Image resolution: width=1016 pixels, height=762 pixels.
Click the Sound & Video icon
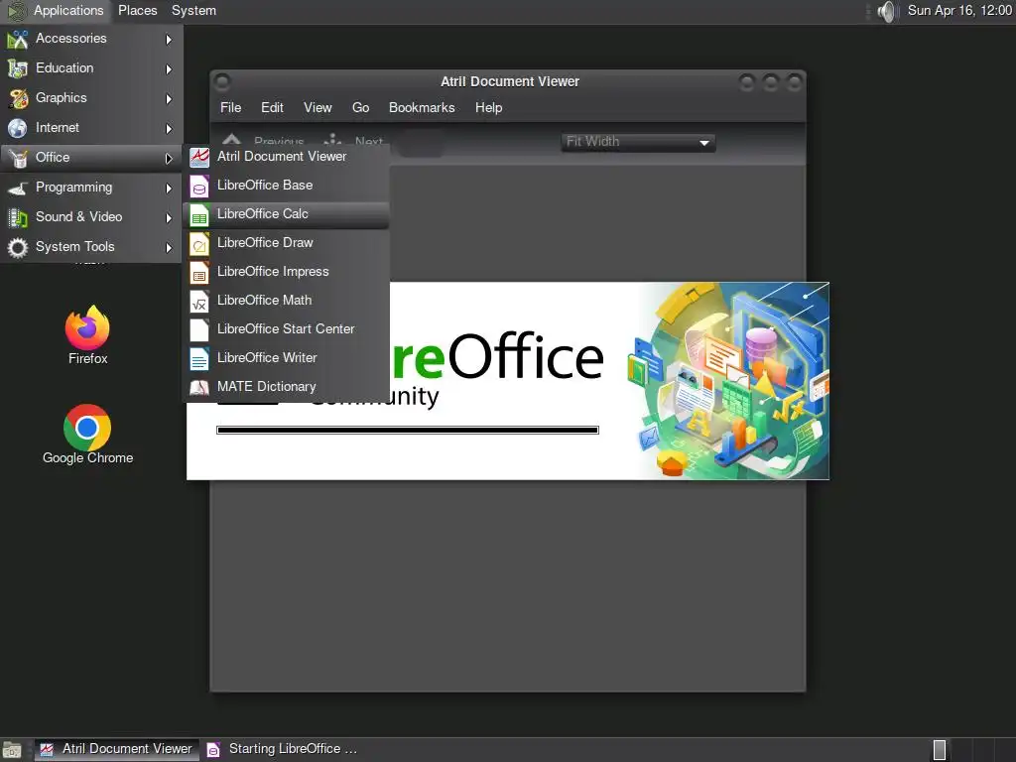(18, 217)
